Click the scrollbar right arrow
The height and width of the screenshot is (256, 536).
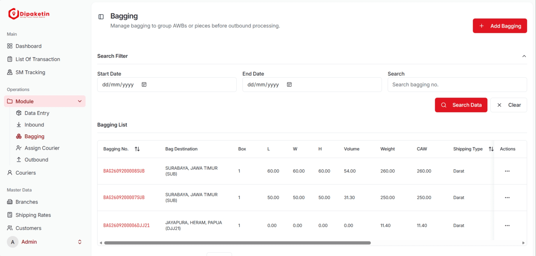523,243
